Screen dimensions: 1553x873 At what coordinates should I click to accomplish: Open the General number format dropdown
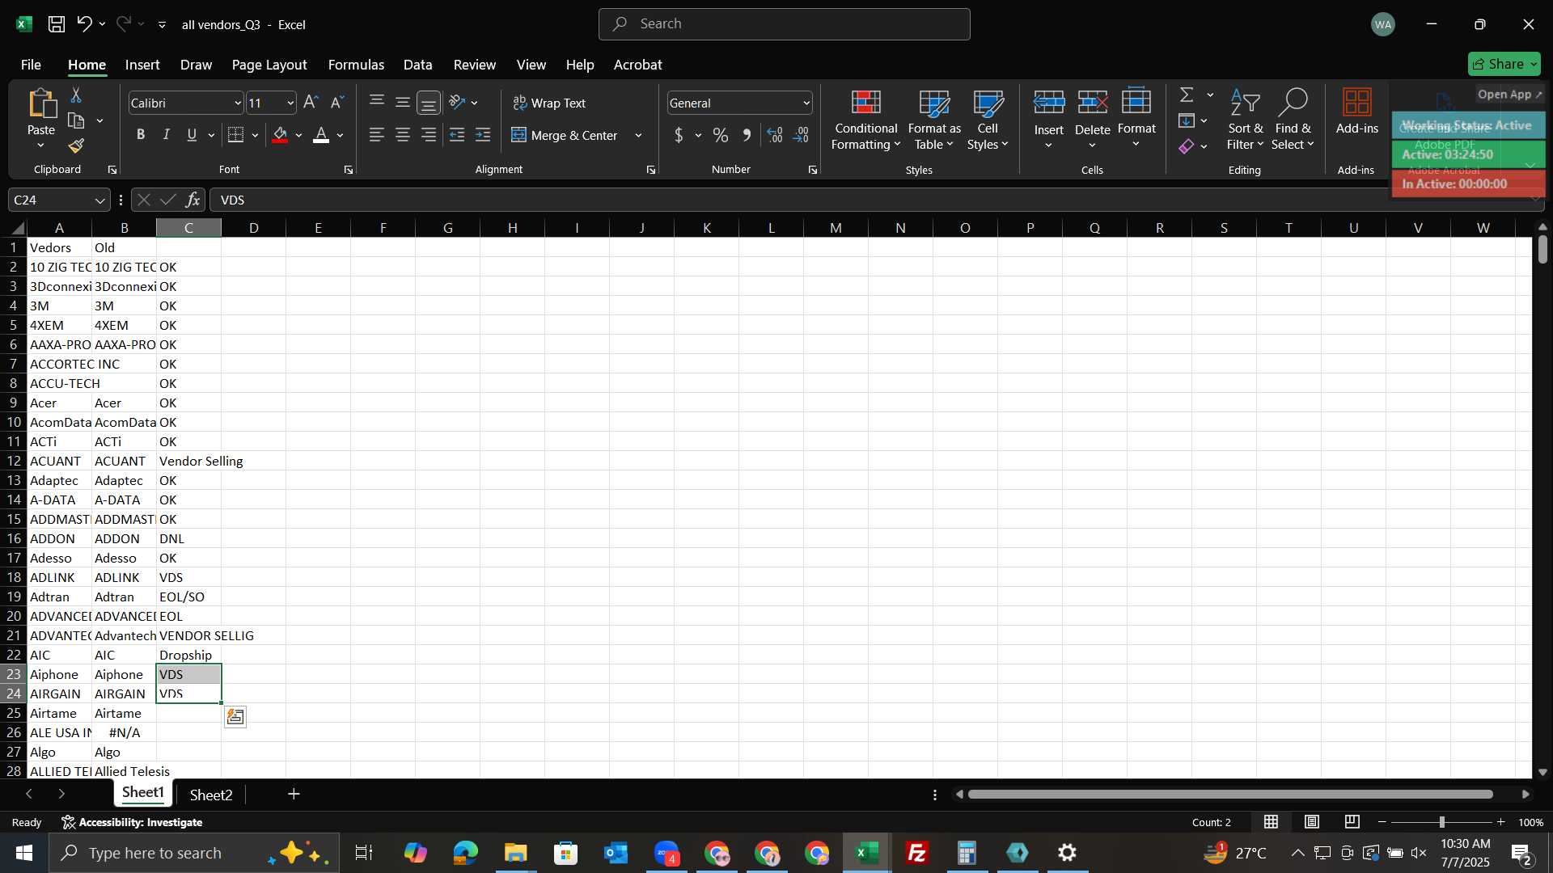tap(806, 103)
